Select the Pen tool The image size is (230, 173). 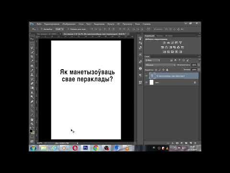(x=32, y=101)
